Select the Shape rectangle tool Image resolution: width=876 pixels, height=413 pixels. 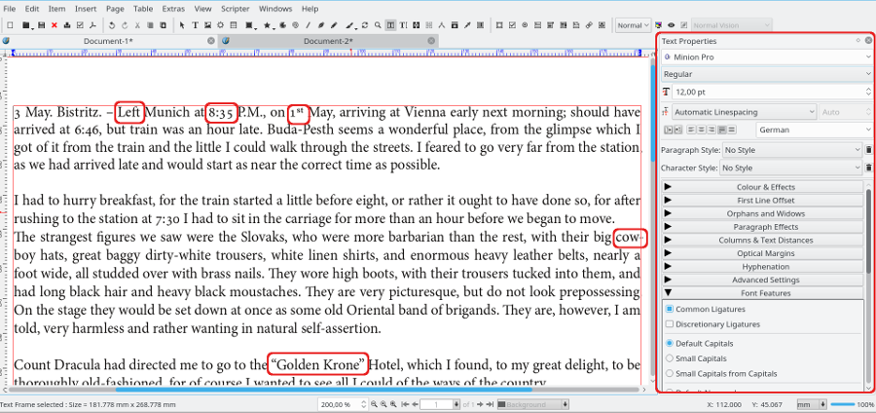(248, 25)
